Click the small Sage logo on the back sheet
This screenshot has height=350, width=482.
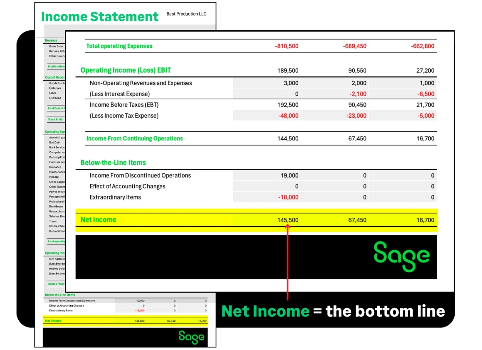click(191, 338)
